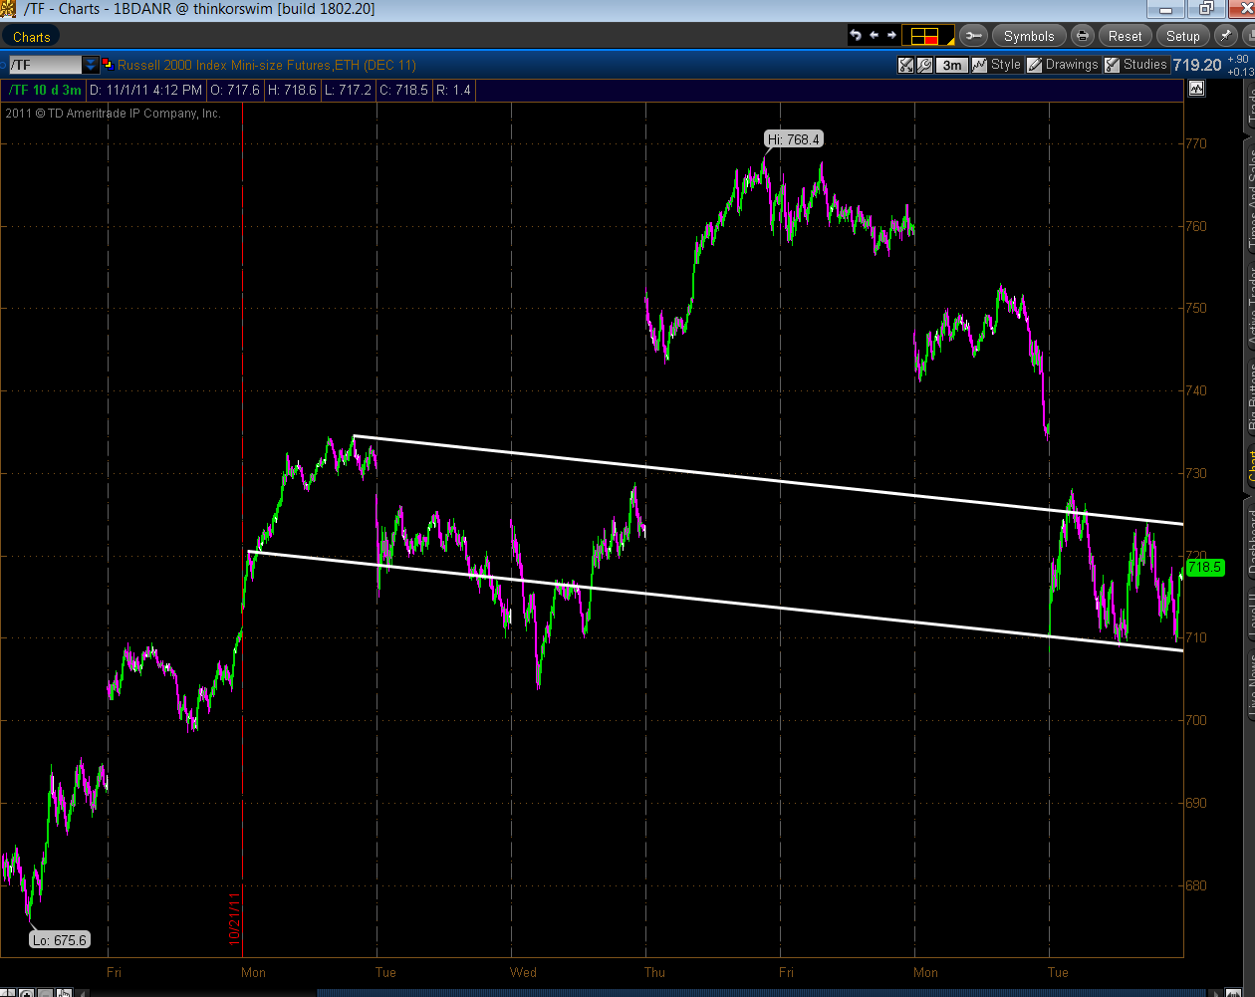
Task: Open the Studies menu
Action: coord(1135,65)
